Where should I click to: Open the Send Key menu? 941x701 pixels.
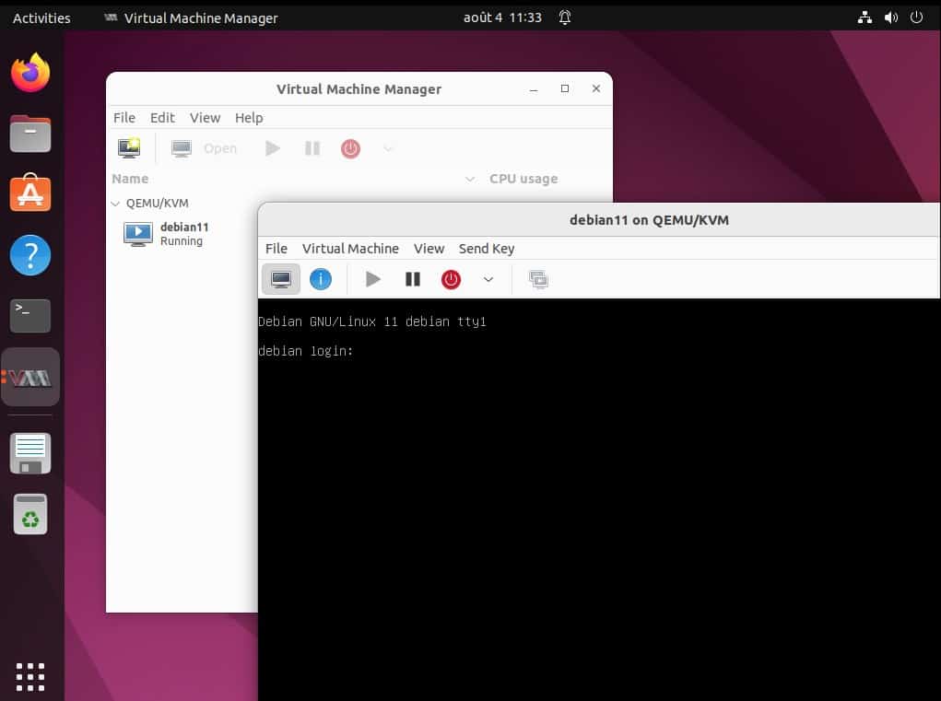pos(486,249)
